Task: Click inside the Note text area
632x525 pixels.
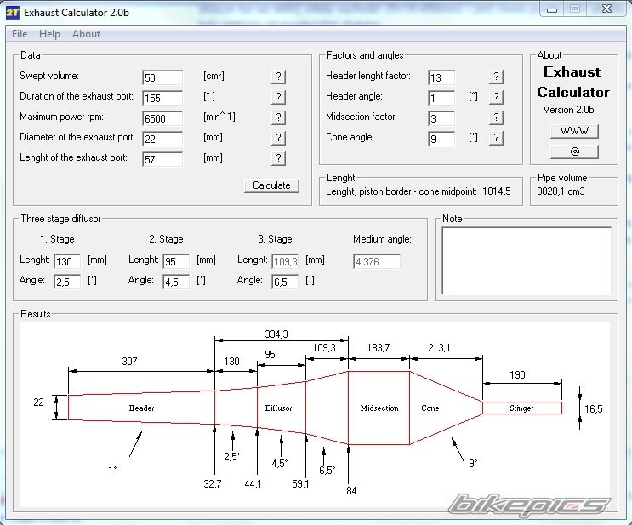Action: (525, 262)
